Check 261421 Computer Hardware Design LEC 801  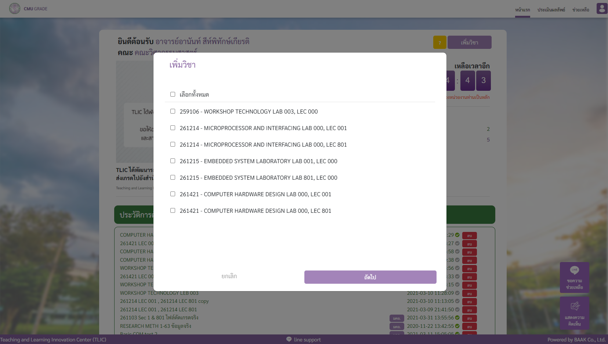pos(173,211)
